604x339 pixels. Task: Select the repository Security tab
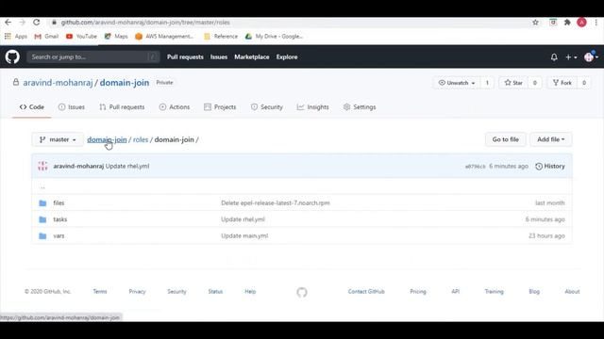[x=266, y=106]
